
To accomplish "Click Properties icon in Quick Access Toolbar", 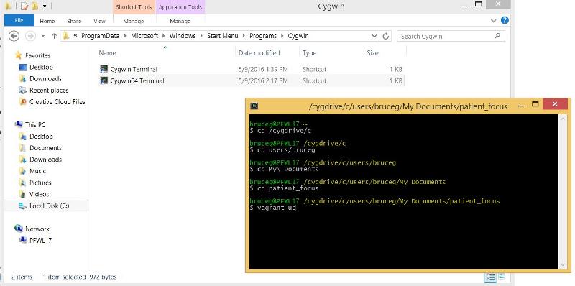I will point(24,6).
